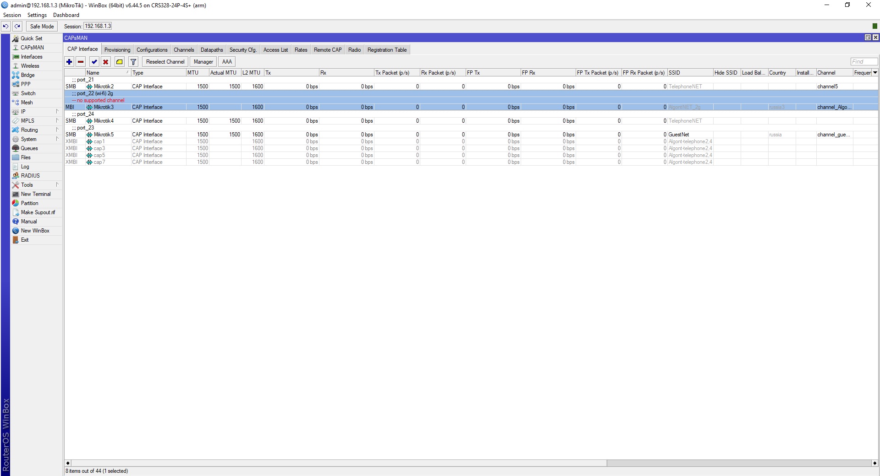Expand the IP submenu arrow
The image size is (880, 476).
57,112
